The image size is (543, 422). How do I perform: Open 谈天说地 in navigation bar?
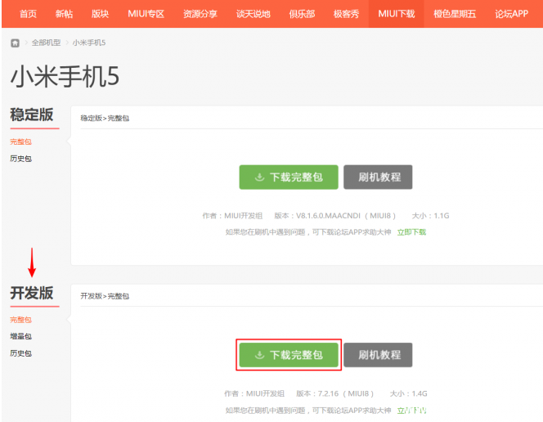254,14
